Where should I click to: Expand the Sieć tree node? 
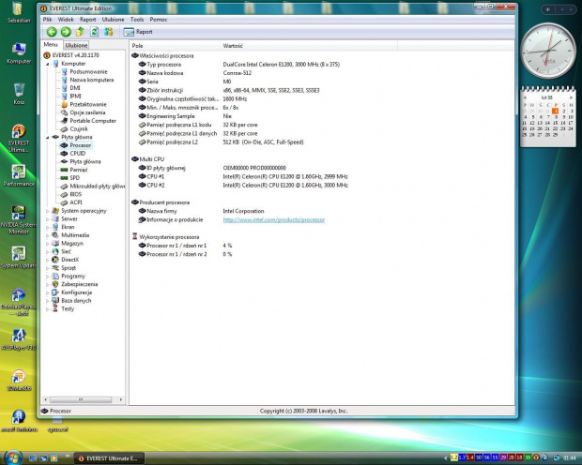click(x=48, y=251)
